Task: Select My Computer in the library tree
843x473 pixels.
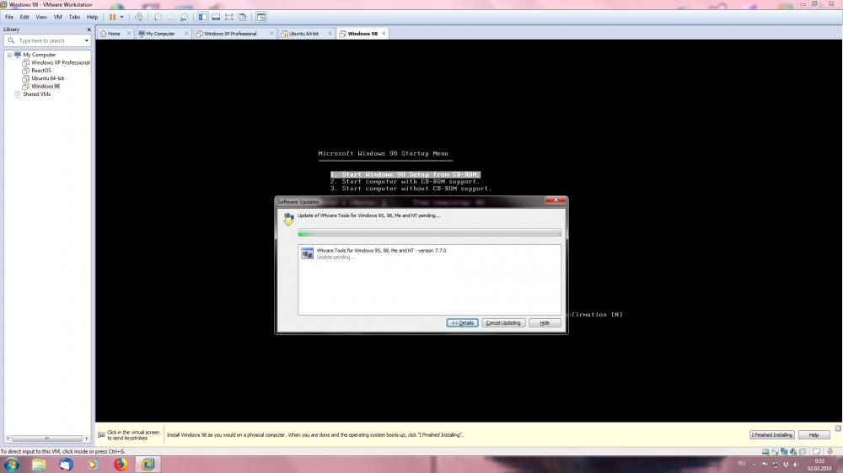Action: point(40,55)
